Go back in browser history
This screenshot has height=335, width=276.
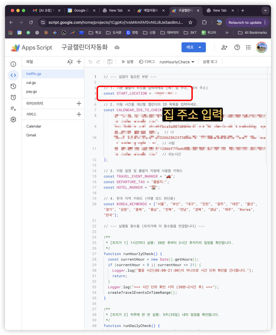[x=11, y=23]
